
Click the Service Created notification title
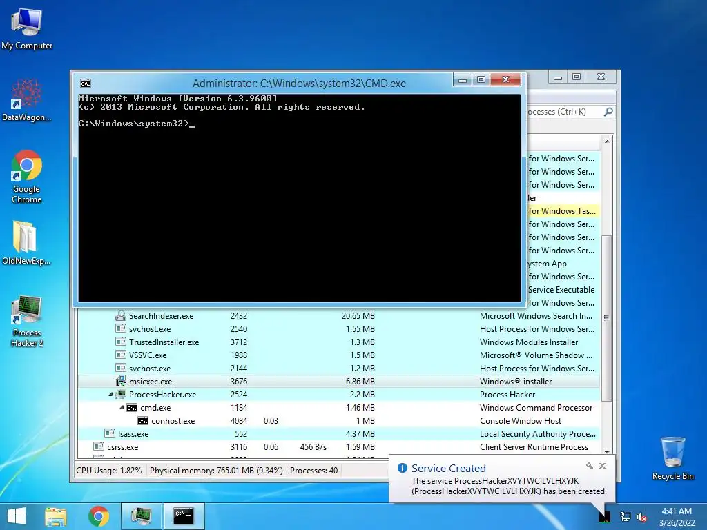pyautogui.click(x=448, y=469)
